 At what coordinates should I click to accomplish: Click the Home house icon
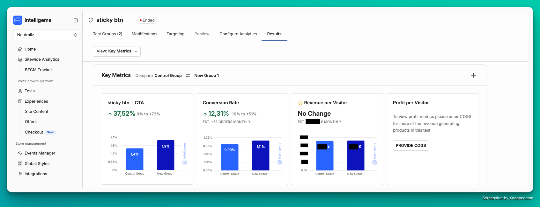pos(20,49)
